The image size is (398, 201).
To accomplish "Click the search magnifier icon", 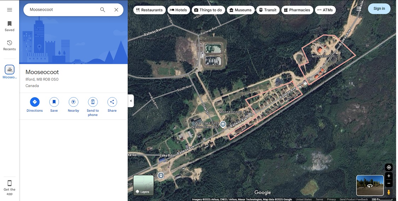I will tap(103, 10).
